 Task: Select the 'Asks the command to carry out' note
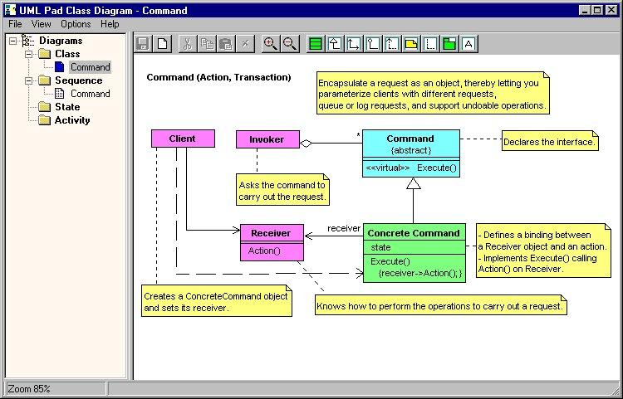click(283, 190)
